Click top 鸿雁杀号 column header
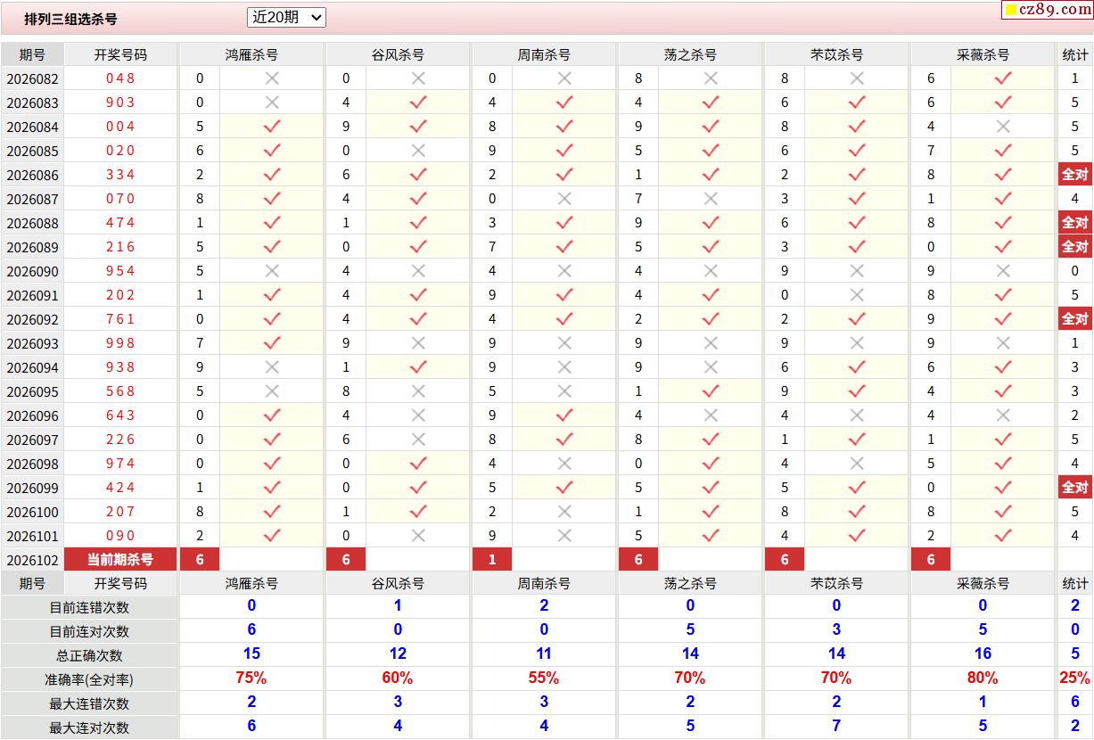1094x740 pixels. [x=251, y=54]
